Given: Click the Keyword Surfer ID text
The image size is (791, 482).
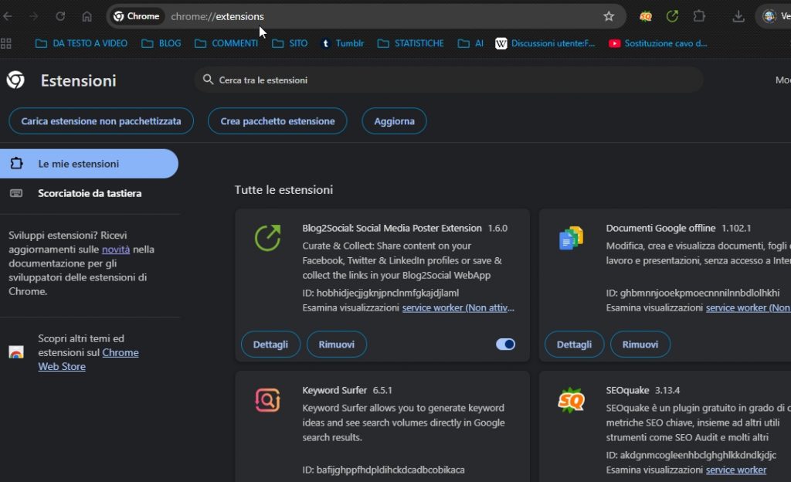Looking at the screenshot, I should coord(383,470).
